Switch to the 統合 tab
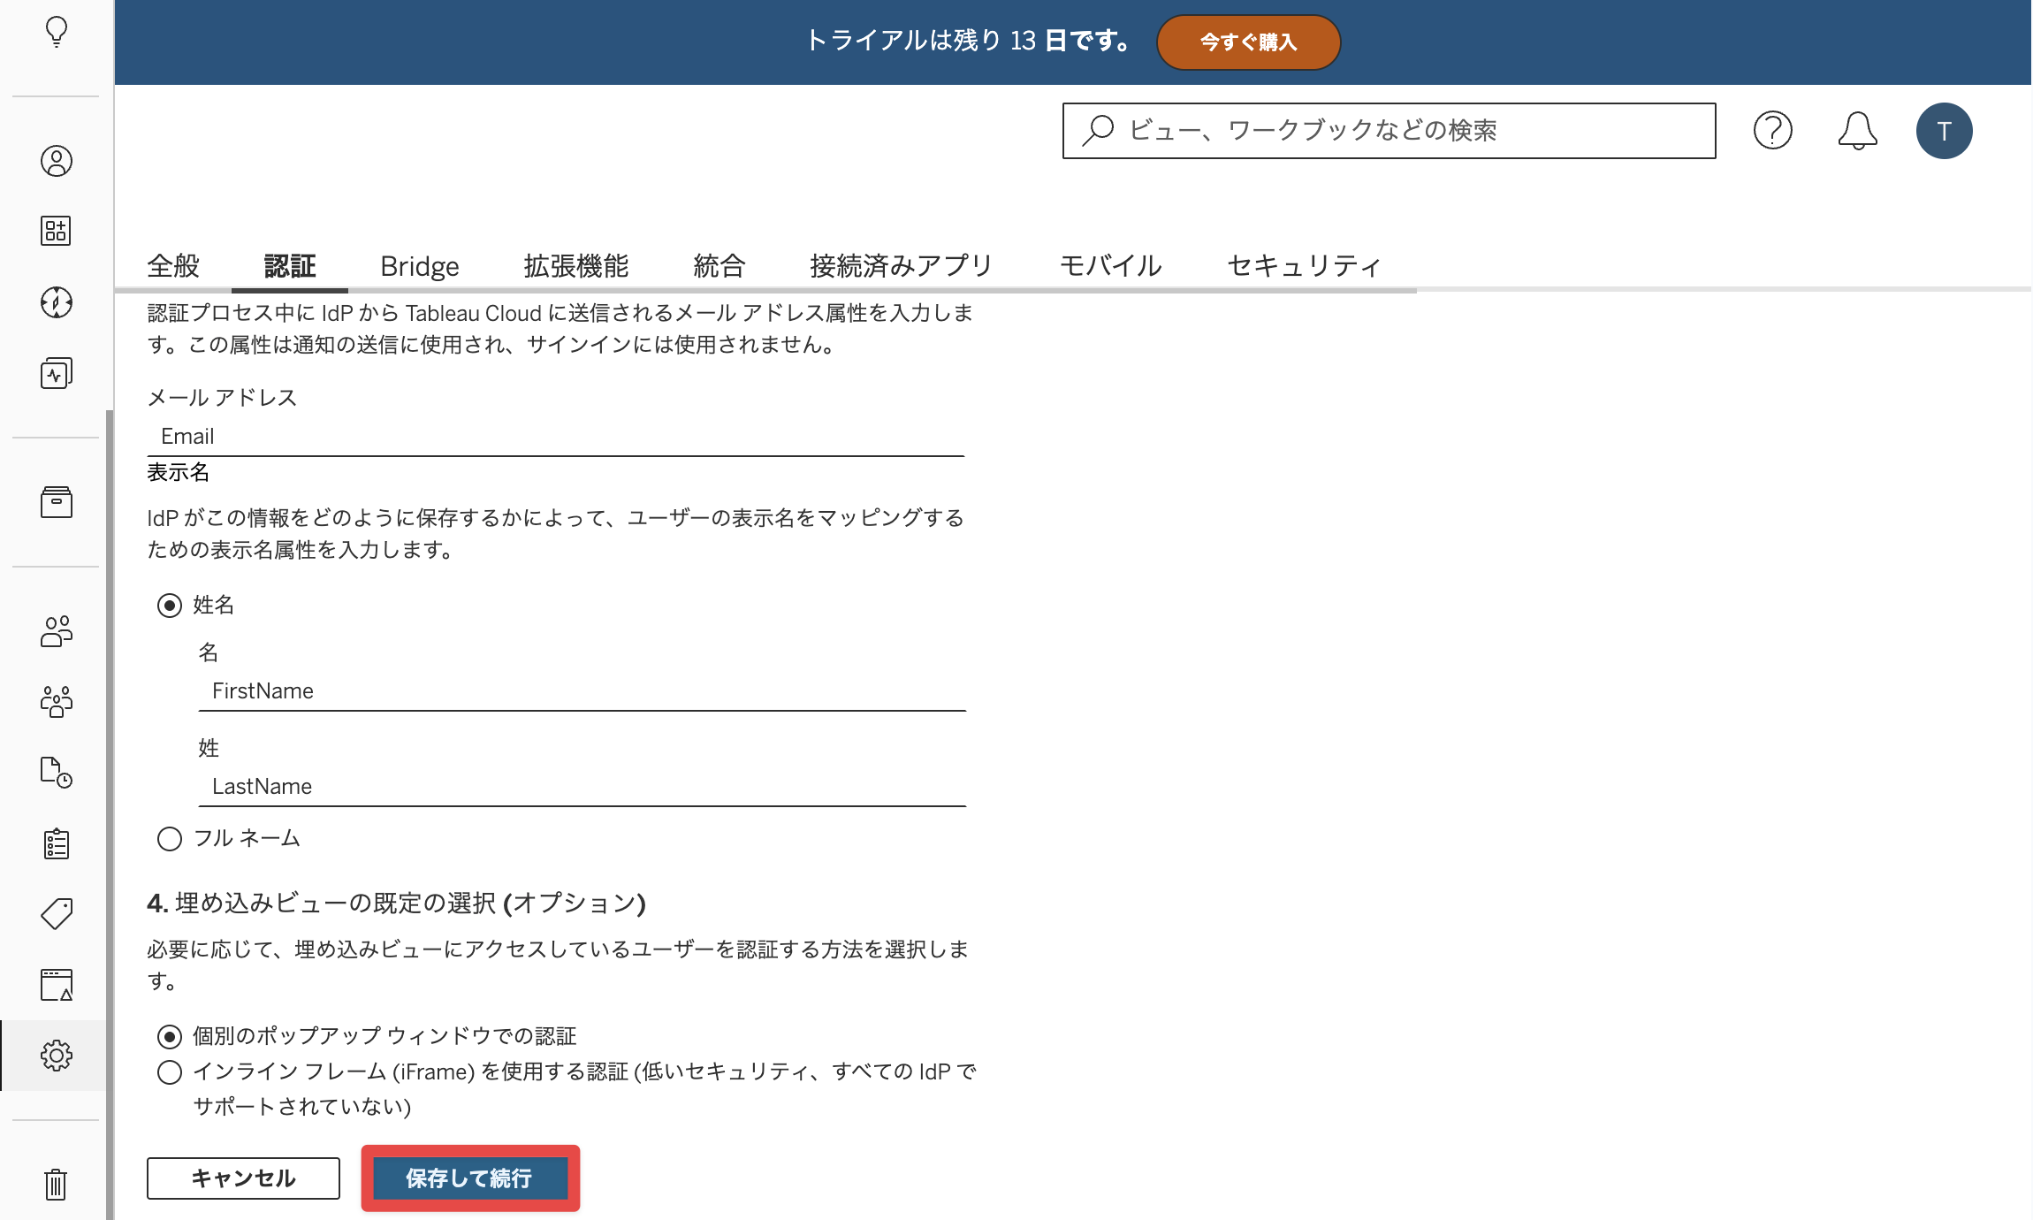2033x1220 pixels. pyautogui.click(x=720, y=265)
